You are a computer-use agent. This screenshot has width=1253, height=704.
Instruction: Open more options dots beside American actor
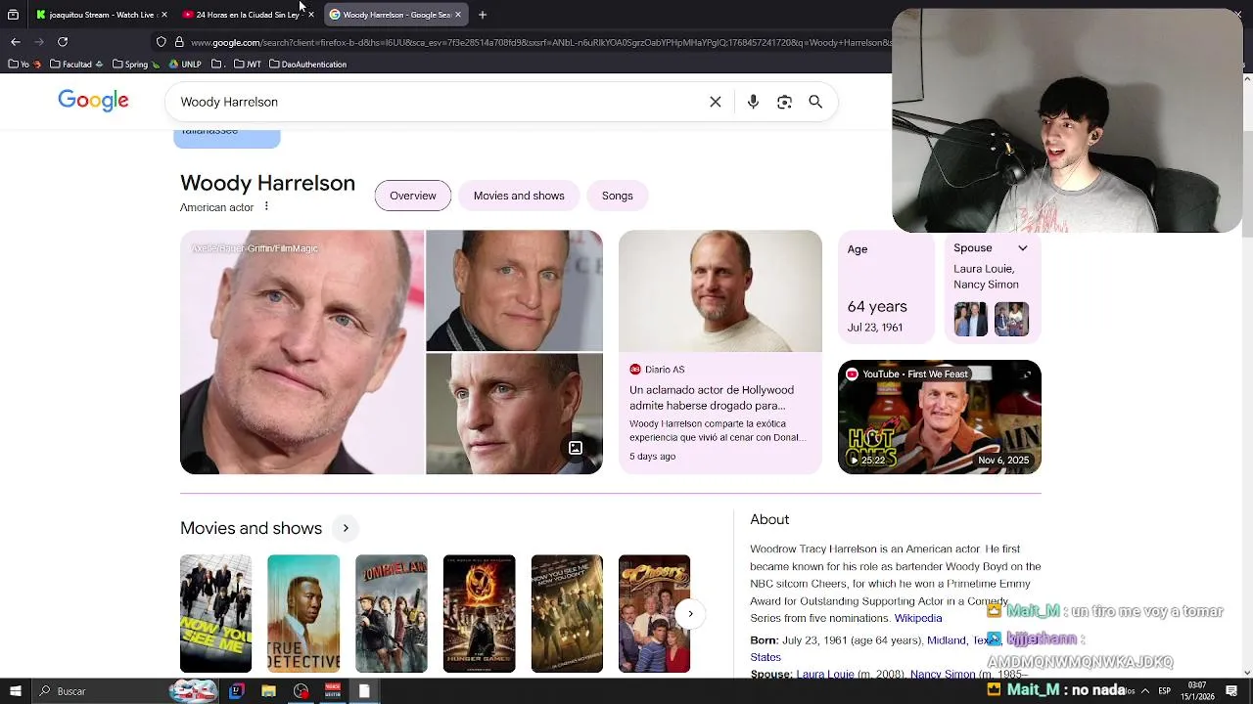point(266,206)
